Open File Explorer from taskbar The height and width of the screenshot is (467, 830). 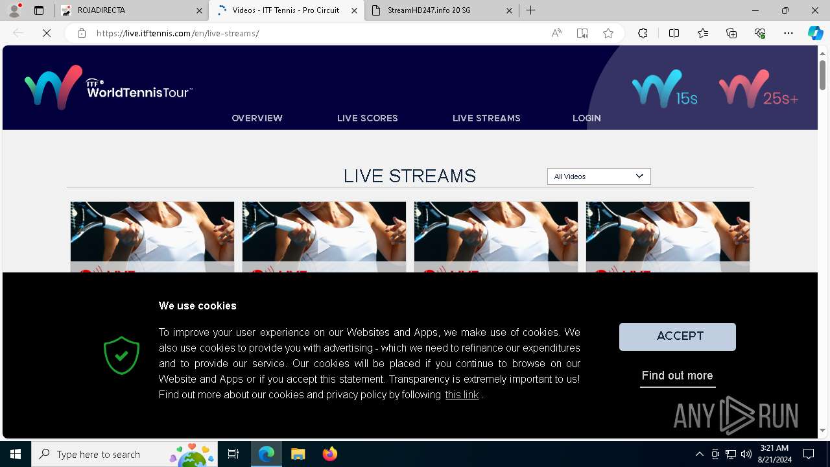[x=298, y=454]
